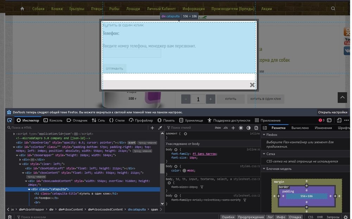Toggle the .cls classes panel
The width and height of the screenshot is (352, 219).
click(226, 128)
